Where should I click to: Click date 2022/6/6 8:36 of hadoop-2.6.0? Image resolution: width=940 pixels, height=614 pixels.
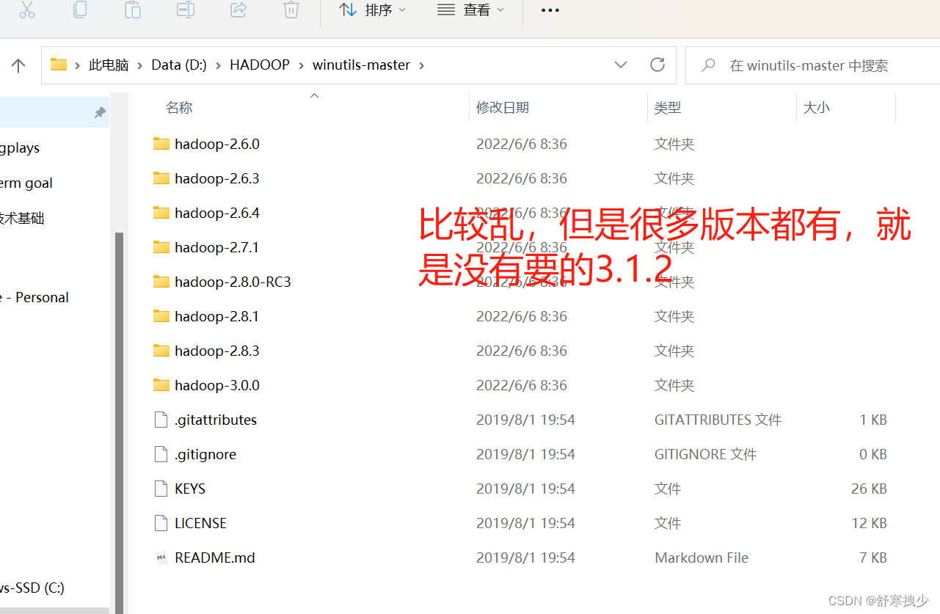pyautogui.click(x=522, y=144)
